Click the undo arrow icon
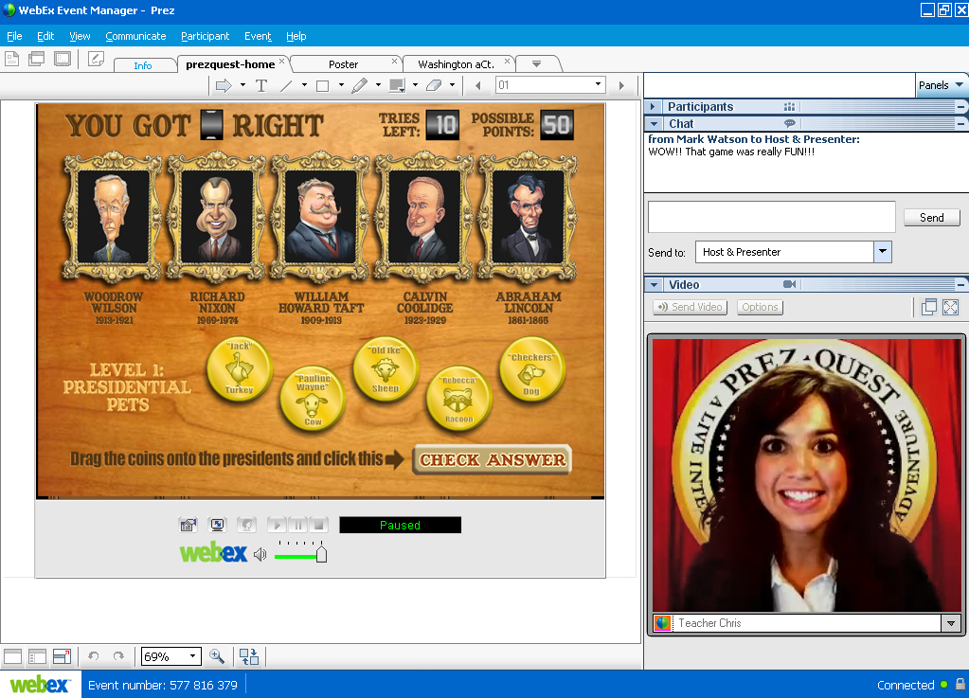The width and height of the screenshot is (969, 698). point(94,656)
